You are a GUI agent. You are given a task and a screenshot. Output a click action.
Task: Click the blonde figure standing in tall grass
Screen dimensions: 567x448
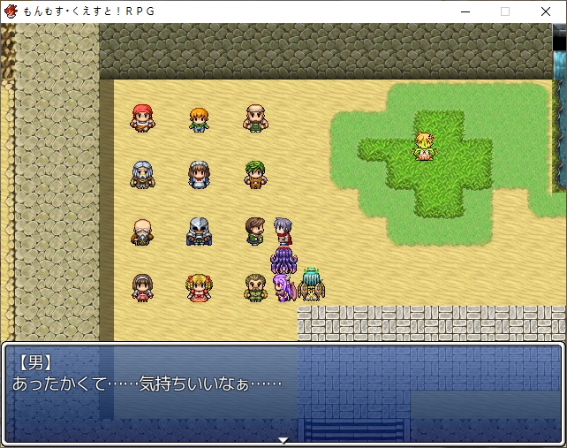pos(425,146)
